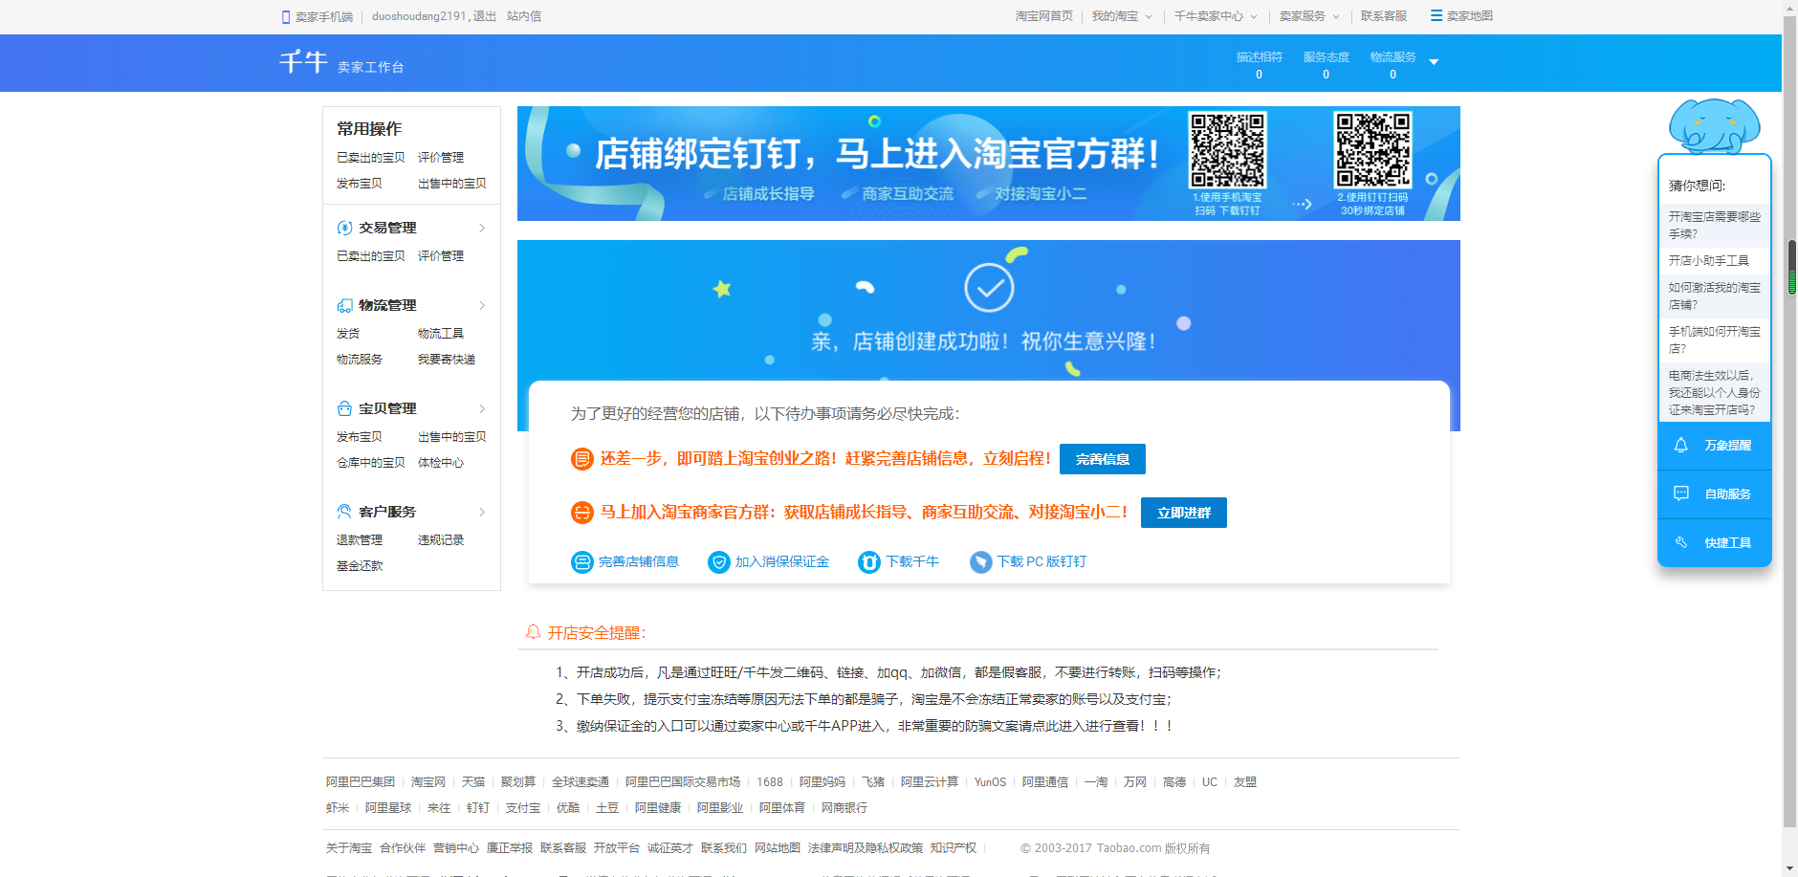Click the 万象提醒 bell icon
Image resolution: width=1798 pixels, height=877 pixels.
pyautogui.click(x=1680, y=446)
